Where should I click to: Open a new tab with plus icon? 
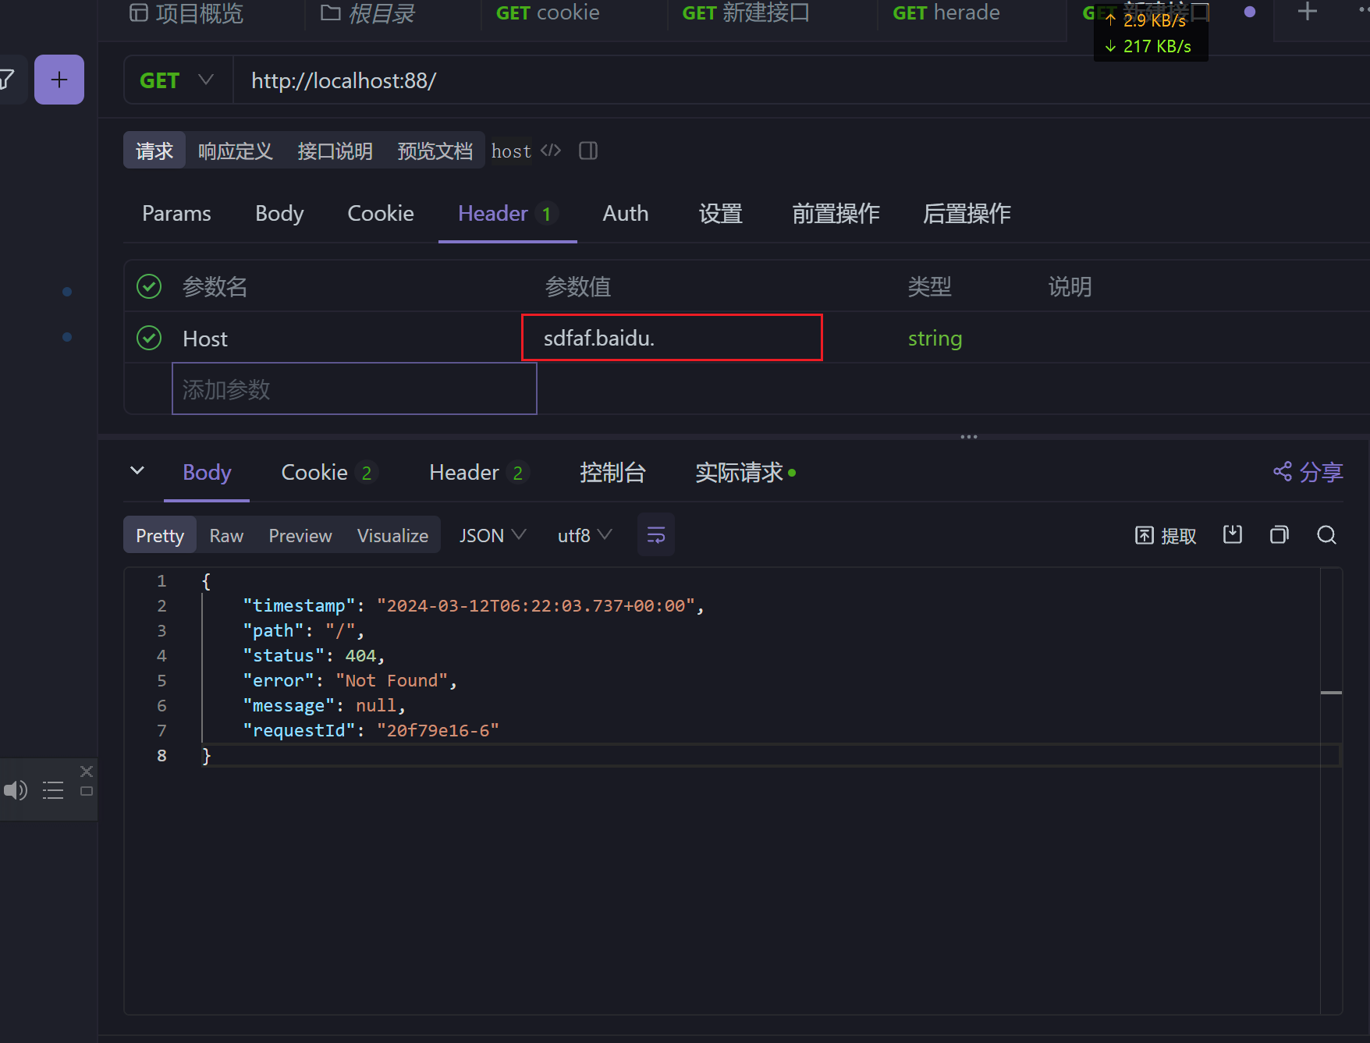pos(1308,12)
